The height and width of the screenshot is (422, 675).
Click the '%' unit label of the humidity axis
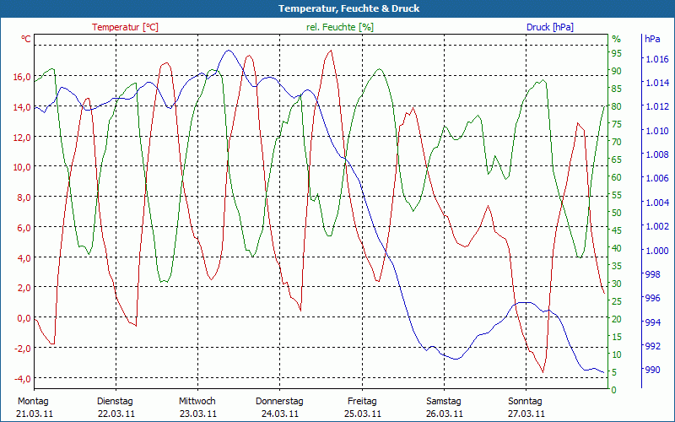point(617,39)
